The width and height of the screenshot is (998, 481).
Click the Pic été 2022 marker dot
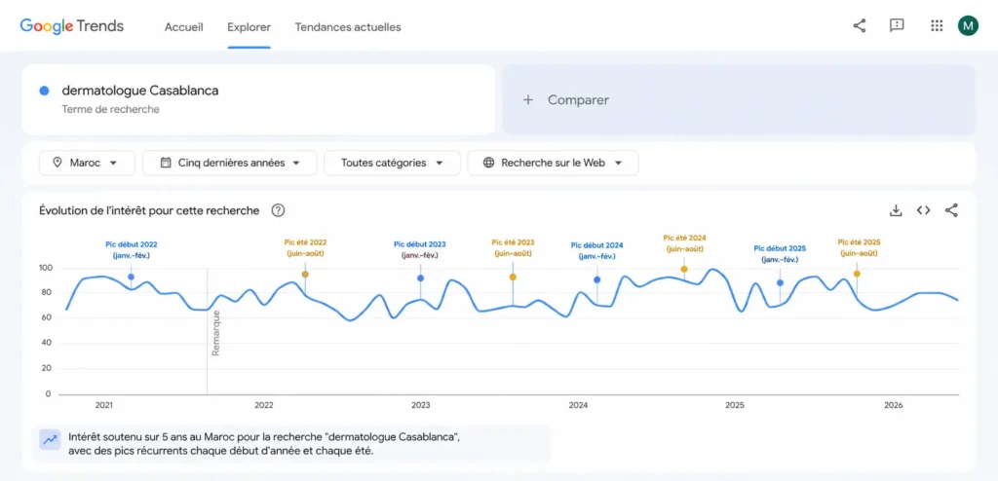(x=305, y=275)
